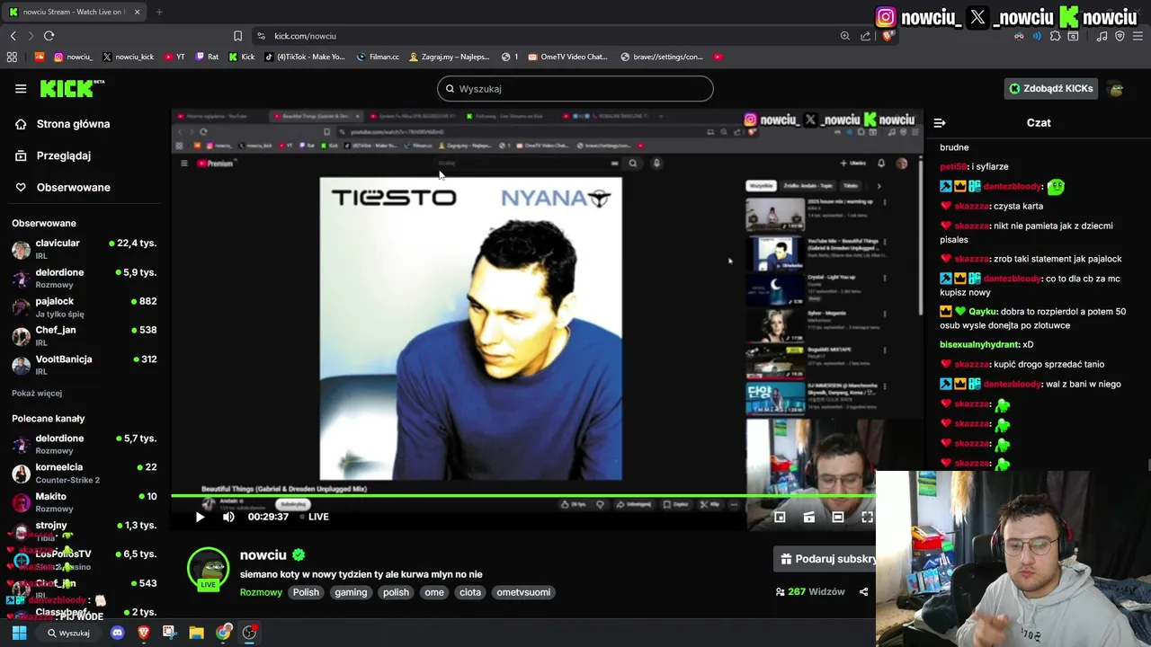Click bisexualnyhydrant username in chat
1151x647 pixels.
(x=979, y=345)
